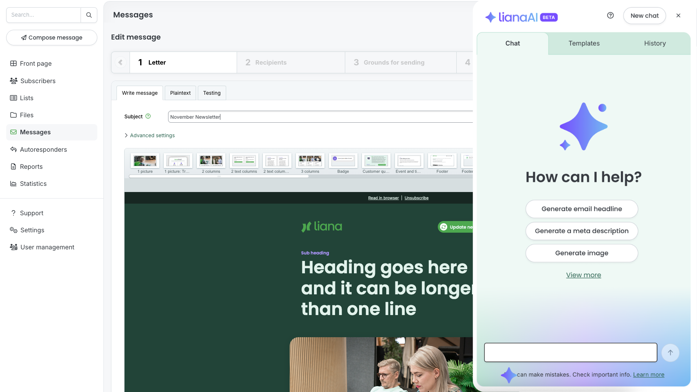
Task: Click the Compose message button
Action: click(x=52, y=37)
